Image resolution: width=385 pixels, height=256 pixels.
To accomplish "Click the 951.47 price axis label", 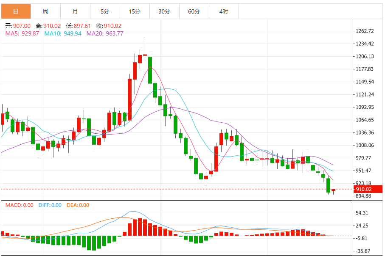I will 363,171.
